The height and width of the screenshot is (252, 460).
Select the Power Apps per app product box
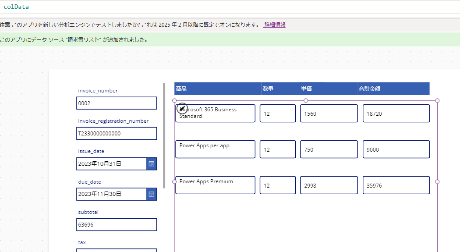[216, 149]
